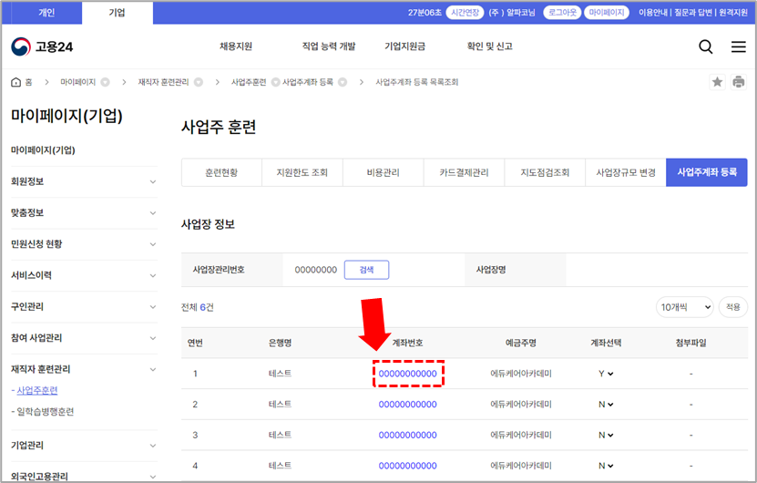Click the 검색 button
Viewport: 757px width, 483px height.
366,270
